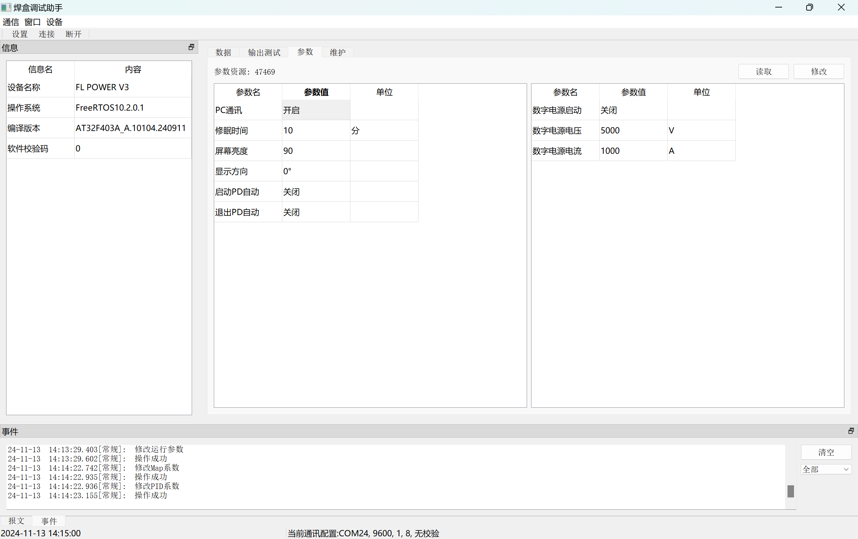Select the 退出PD自动 value cell 关闭

pyautogui.click(x=316, y=212)
